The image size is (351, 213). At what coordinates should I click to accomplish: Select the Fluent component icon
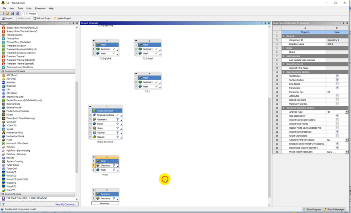3,115
